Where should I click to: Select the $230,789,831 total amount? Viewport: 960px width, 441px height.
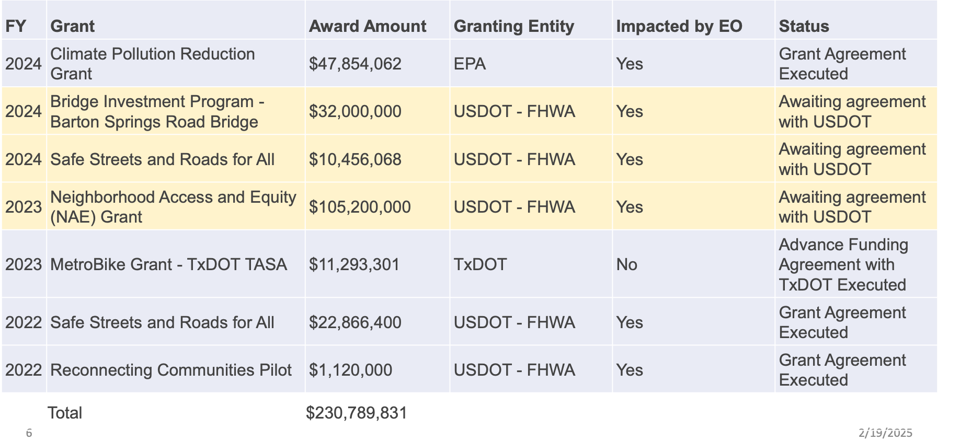click(356, 413)
